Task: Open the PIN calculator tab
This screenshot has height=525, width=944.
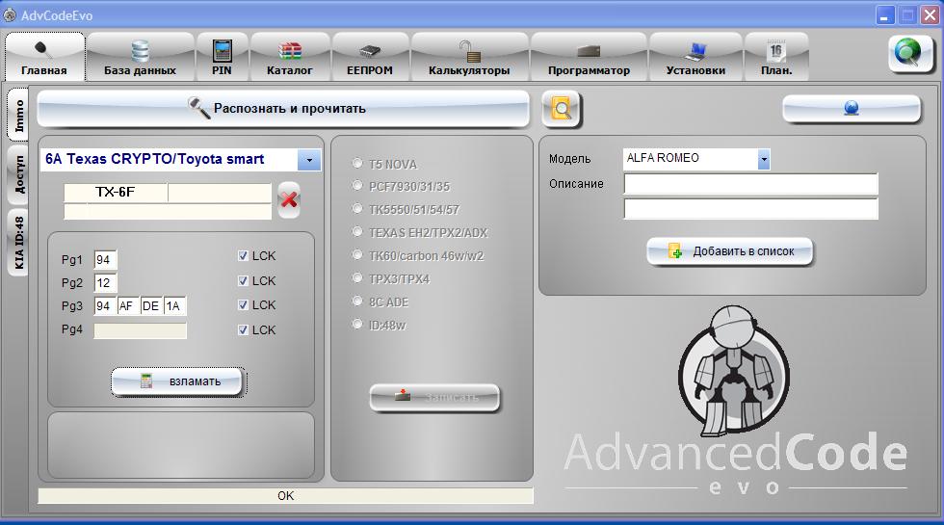Action: pyautogui.click(x=223, y=58)
